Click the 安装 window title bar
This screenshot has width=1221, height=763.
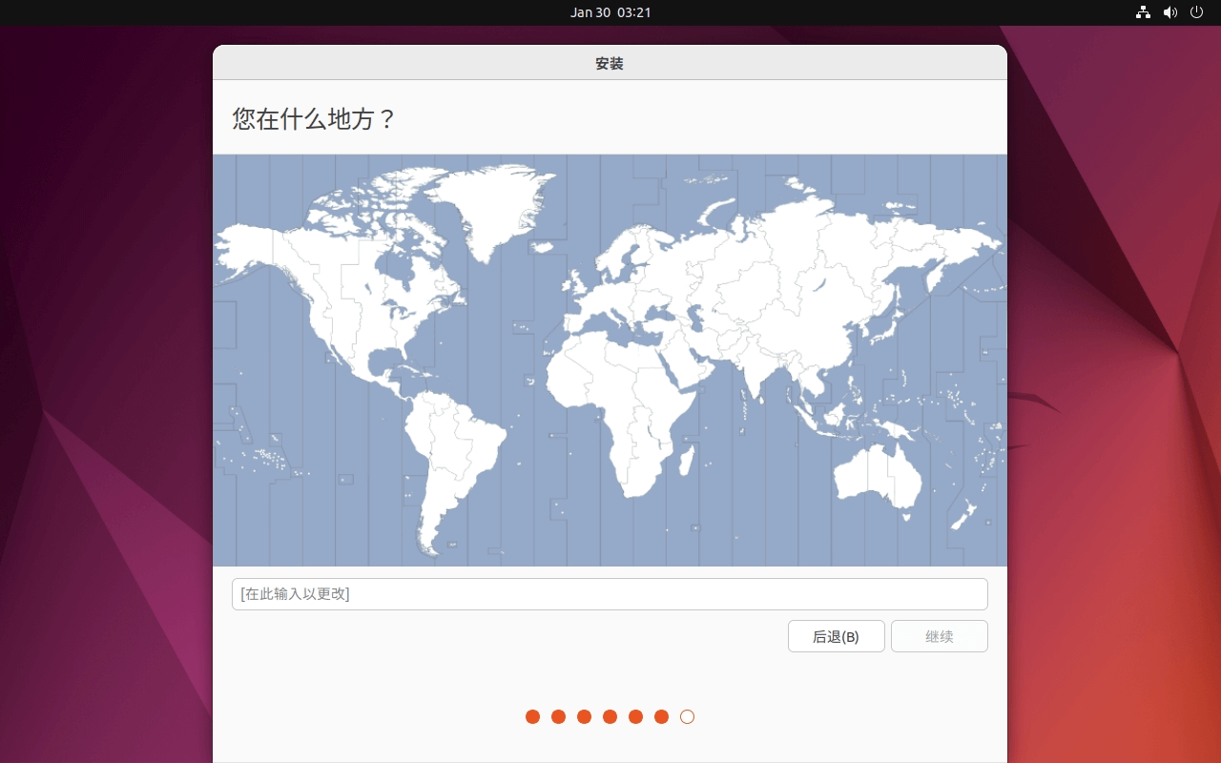[610, 63]
